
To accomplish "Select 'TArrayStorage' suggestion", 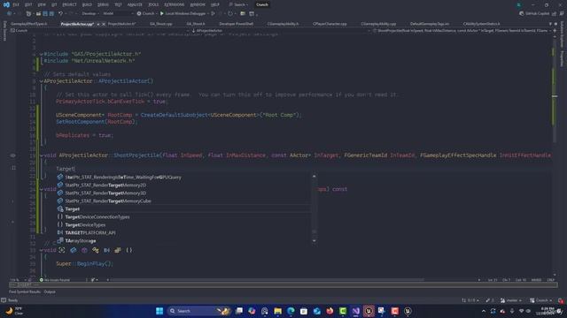I will coord(183,240).
